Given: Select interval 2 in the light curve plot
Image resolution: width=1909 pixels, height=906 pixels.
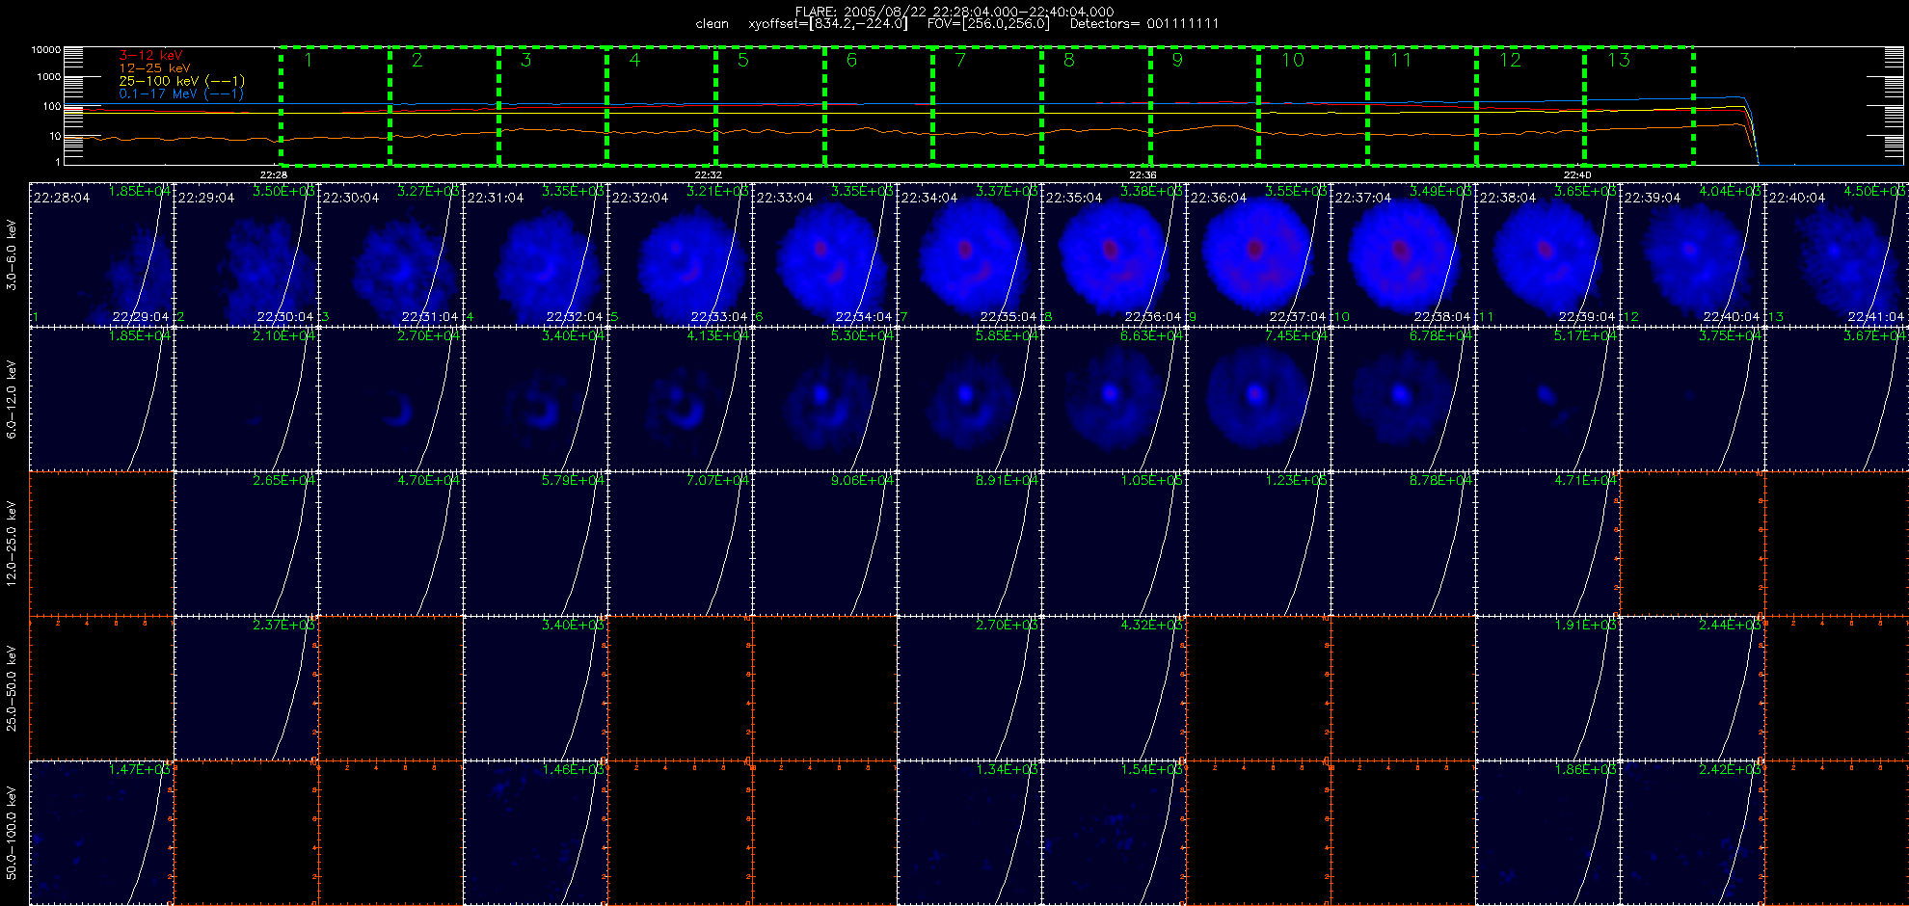Looking at the screenshot, I should 444,106.
